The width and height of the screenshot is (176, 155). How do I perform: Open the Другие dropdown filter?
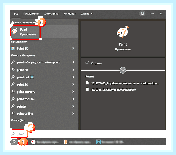[x=86, y=13]
